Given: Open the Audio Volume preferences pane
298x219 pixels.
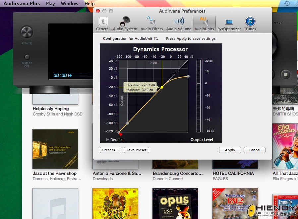Looking at the screenshot, I should pyautogui.click(x=179, y=24).
